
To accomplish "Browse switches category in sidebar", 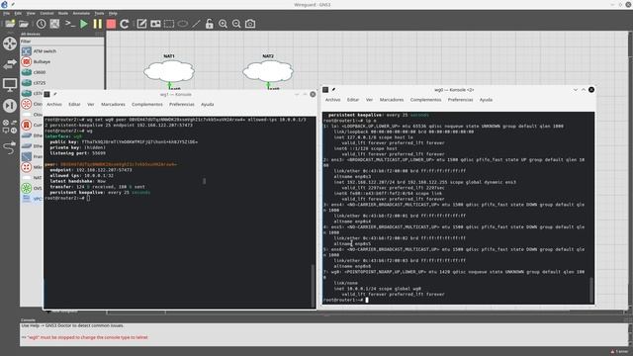I will click(x=10, y=63).
